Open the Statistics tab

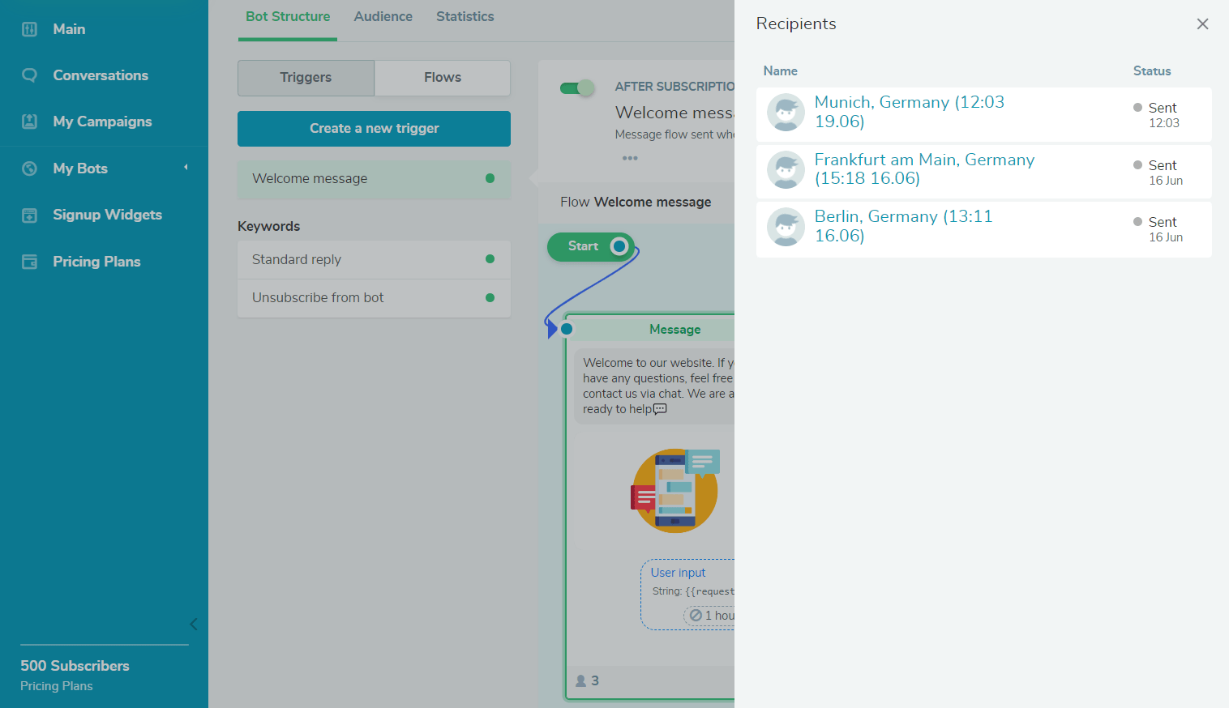click(x=465, y=16)
